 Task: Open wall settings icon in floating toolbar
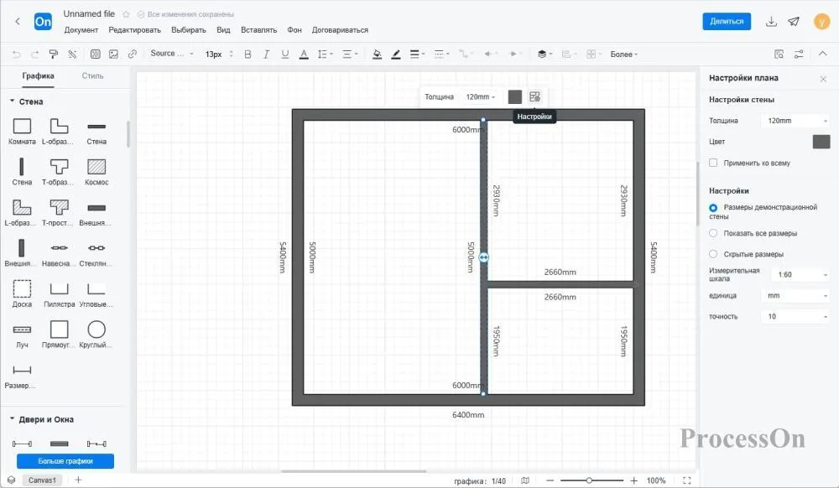(534, 96)
